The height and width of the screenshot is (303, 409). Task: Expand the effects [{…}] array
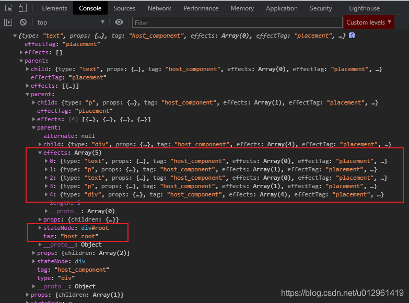27,86
